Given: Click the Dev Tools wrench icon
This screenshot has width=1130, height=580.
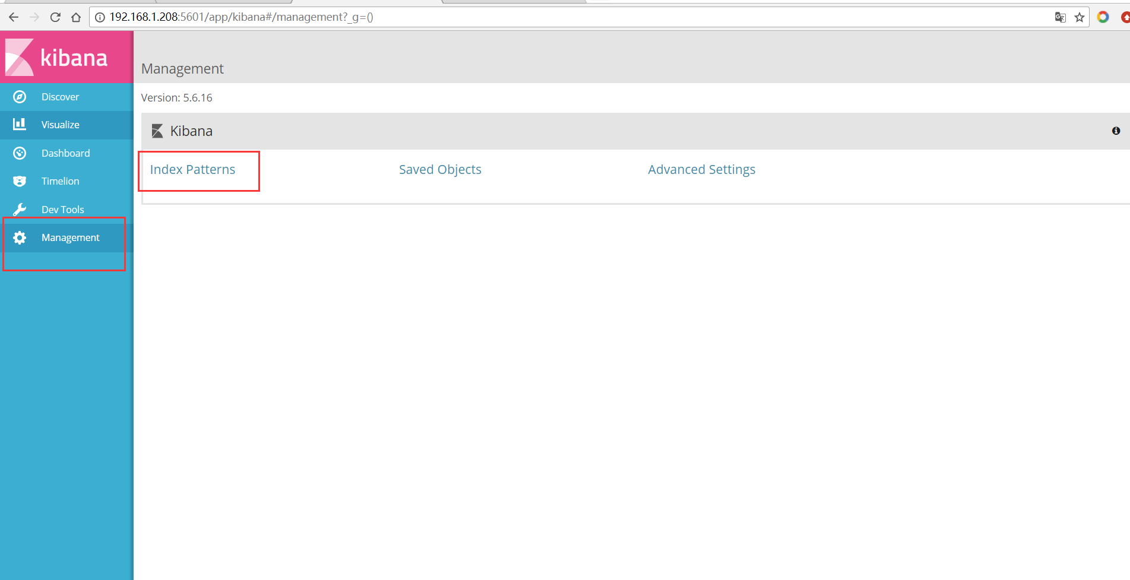Looking at the screenshot, I should click(x=20, y=210).
